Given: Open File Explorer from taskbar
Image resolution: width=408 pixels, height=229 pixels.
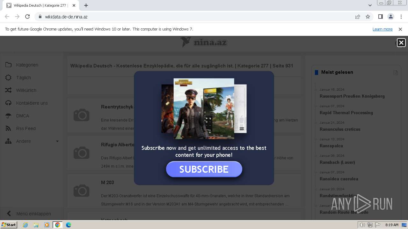Looking at the screenshot, I should coord(36,225).
